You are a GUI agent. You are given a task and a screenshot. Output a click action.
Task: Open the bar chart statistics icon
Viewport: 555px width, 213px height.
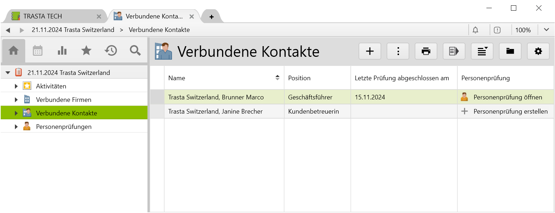62,51
